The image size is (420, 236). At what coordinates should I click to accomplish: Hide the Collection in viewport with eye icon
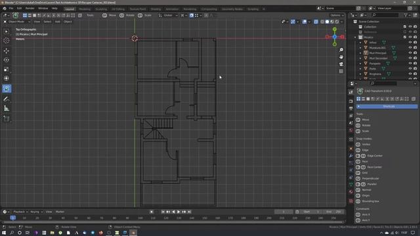pyautogui.click(x=410, y=27)
